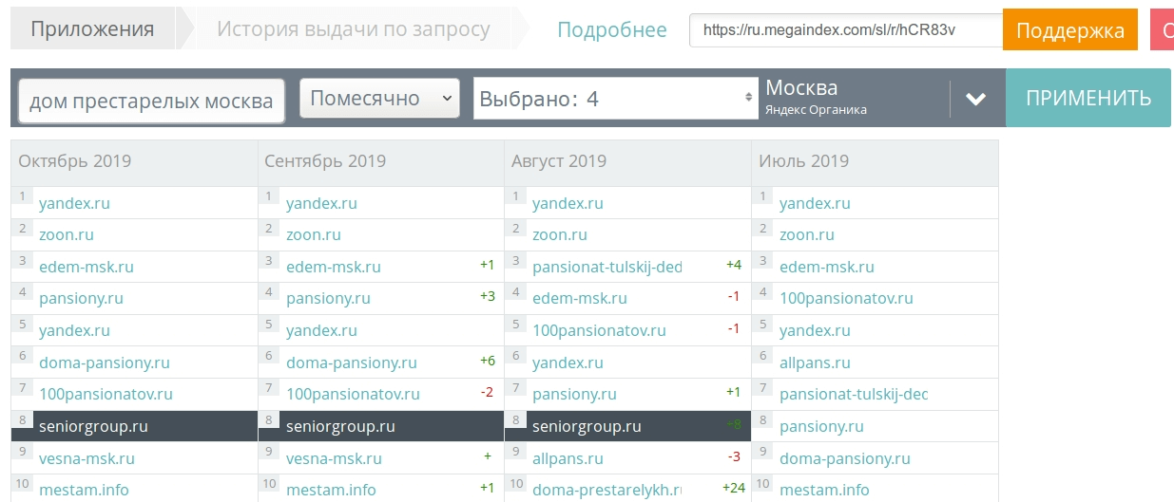Viewport: 1174px width, 502px height.
Task: Select История выдачи по запросу breadcrumb
Action: click(x=354, y=29)
